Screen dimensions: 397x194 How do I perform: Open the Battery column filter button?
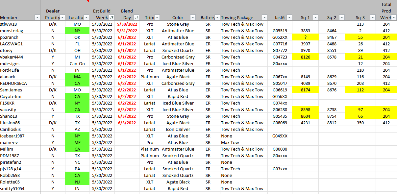[x=217, y=17]
